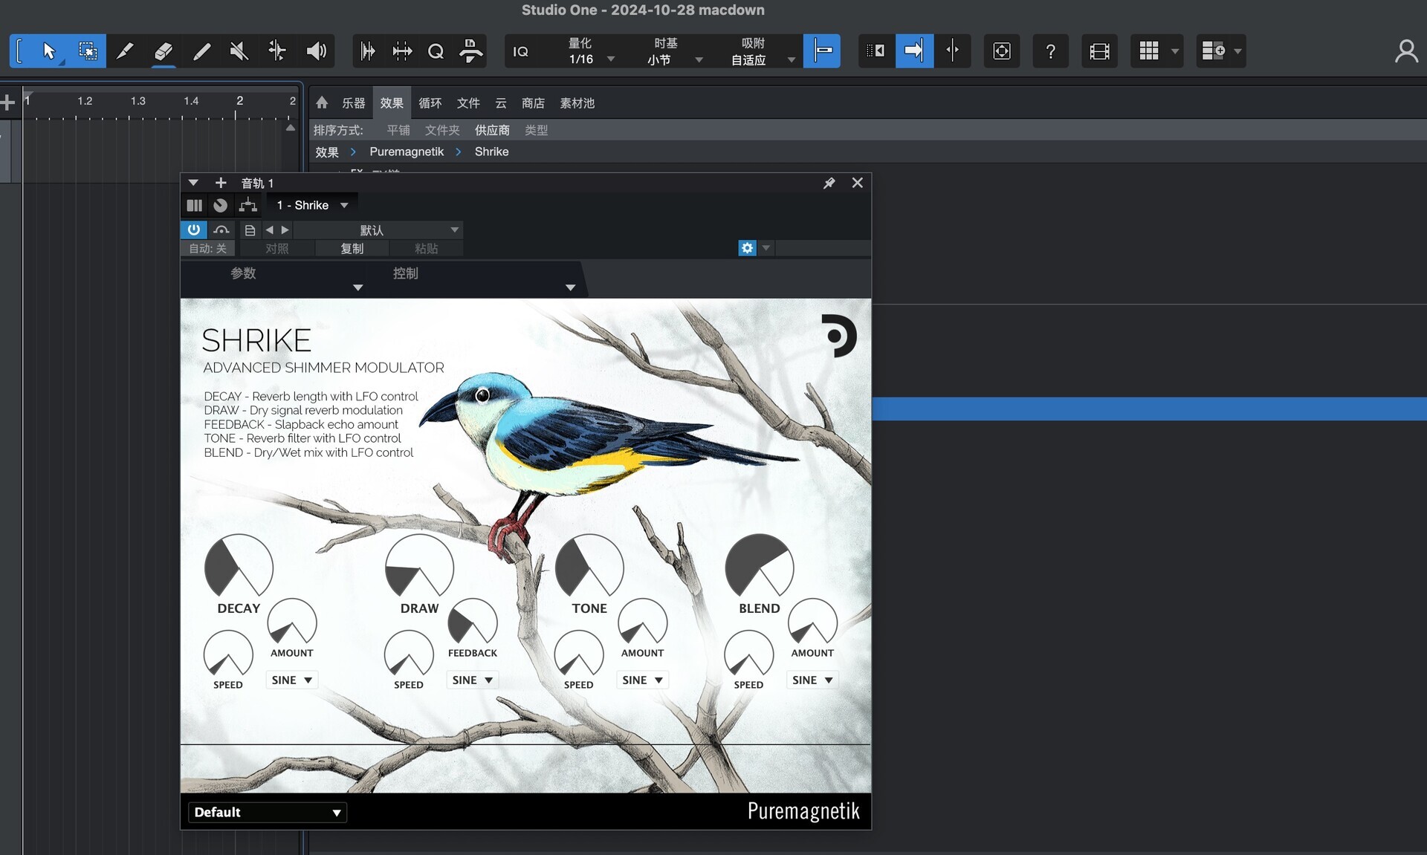Switch to 商店 browser tab
This screenshot has height=855, width=1427.
pos(533,103)
